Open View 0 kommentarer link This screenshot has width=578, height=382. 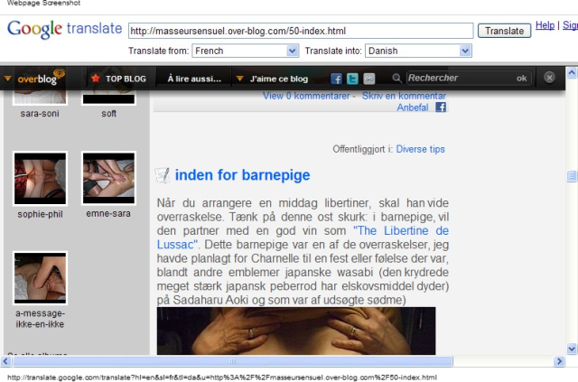[306, 96]
